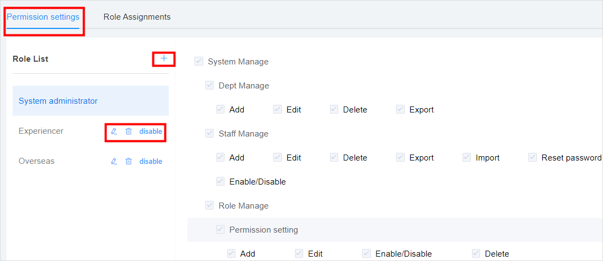The width and height of the screenshot is (603, 261).
Task: Click the plus icon to add a role
Action: [x=164, y=58]
